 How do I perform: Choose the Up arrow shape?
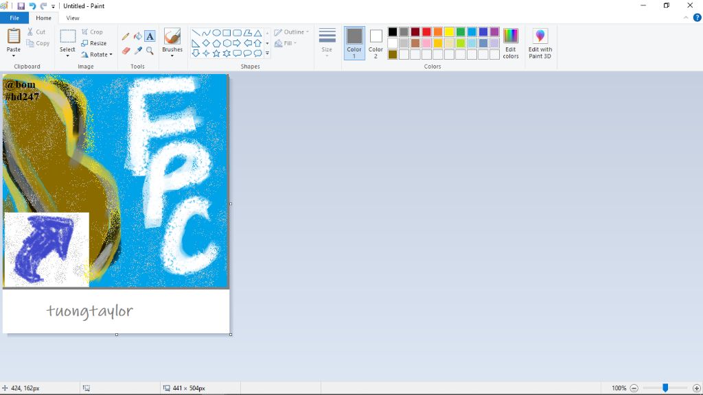(258, 43)
